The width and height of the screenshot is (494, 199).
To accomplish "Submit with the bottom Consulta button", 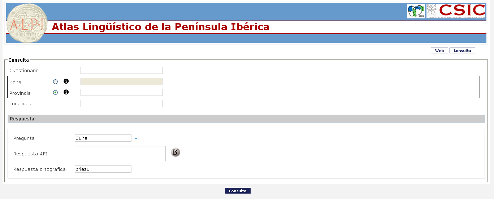I will (238, 191).
